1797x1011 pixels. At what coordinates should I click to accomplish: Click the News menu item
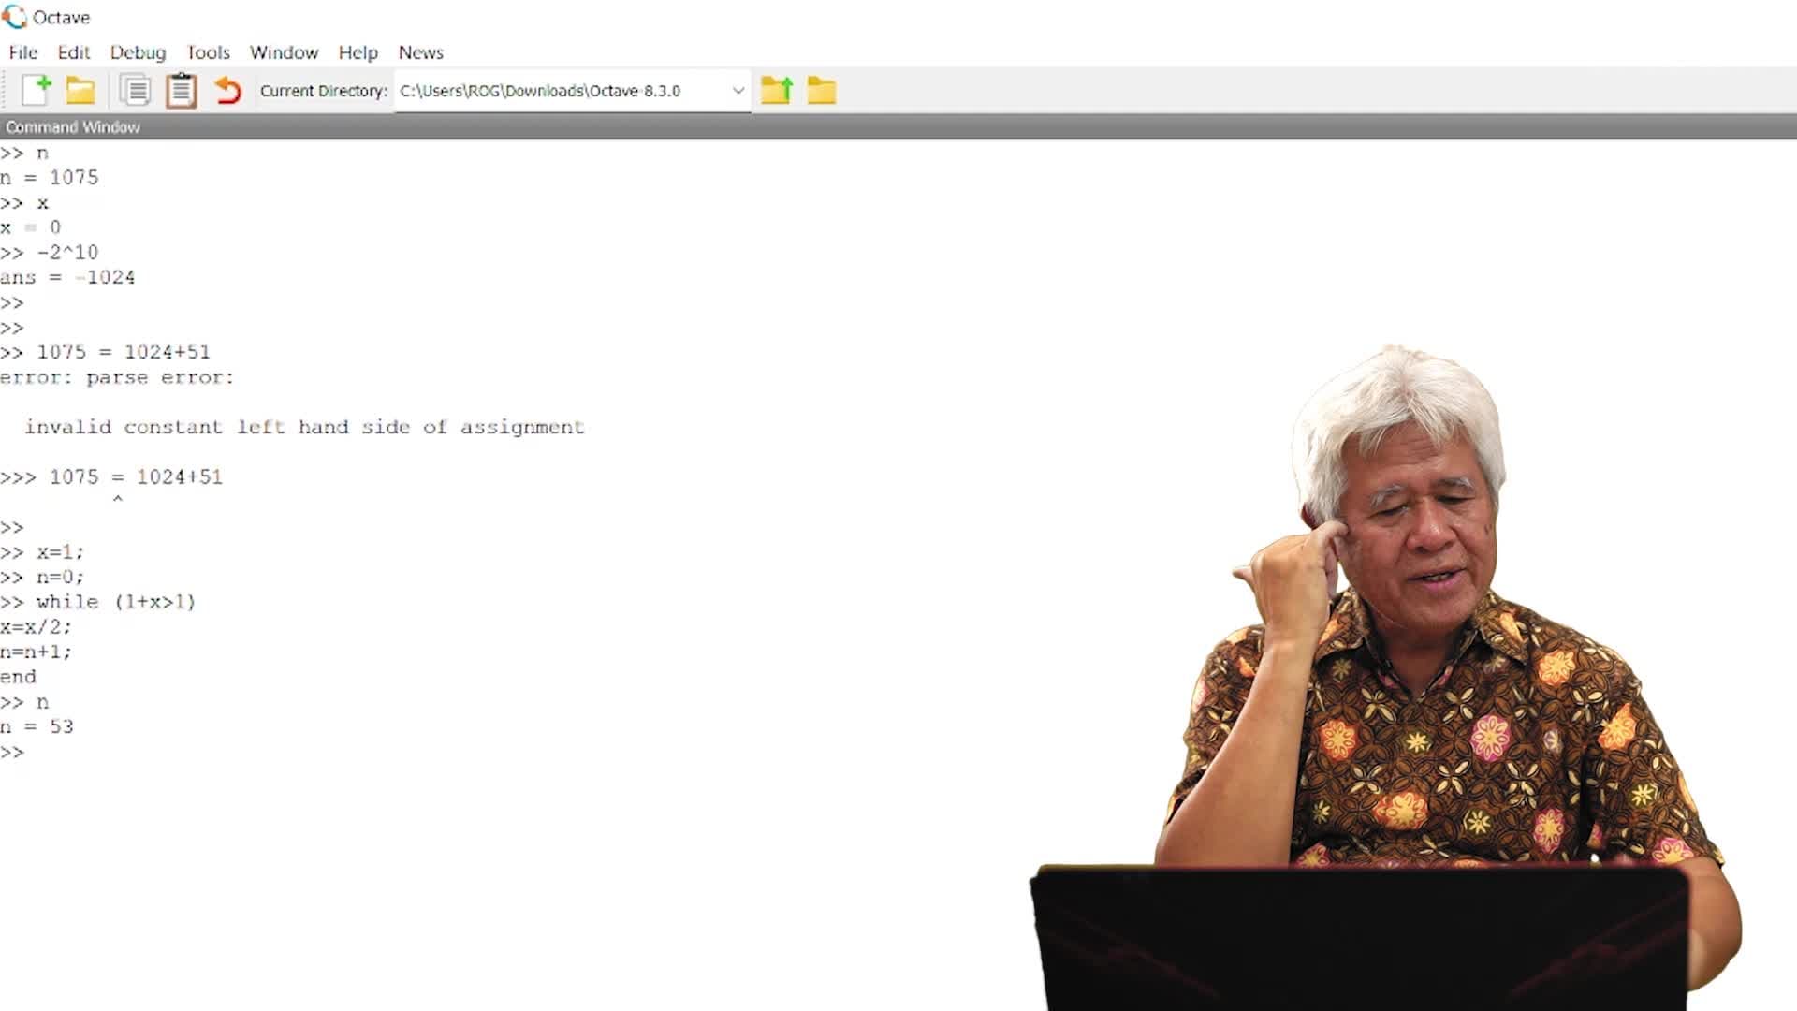[x=421, y=51]
